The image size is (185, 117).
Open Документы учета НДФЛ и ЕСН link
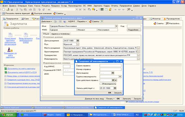[22, 72]
